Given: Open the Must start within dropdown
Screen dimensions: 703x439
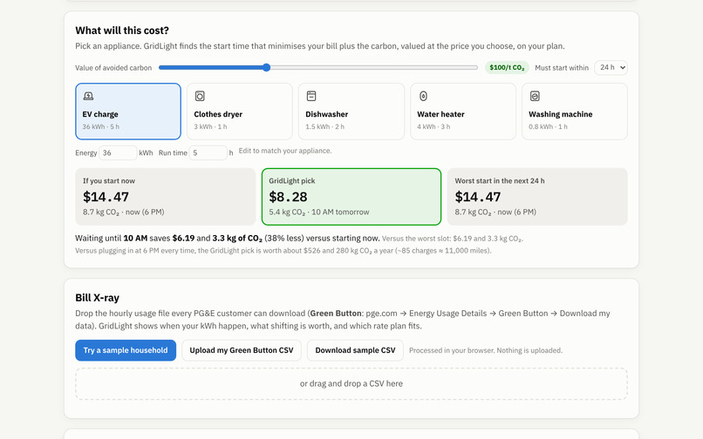Looking at the screenshot, I should coord(611,68).
